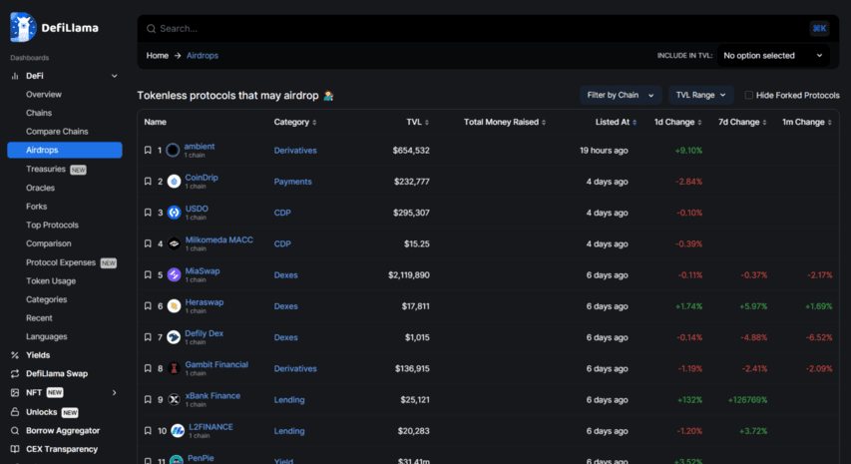
Task: Sort table by Category column
Action: point(295,122)
